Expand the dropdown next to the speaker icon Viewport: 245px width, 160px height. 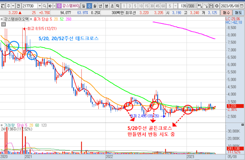[x=54, y=6]
